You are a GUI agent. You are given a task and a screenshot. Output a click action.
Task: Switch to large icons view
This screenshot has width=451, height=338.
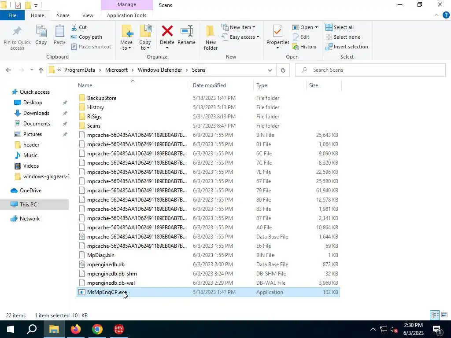pos(444,315)
